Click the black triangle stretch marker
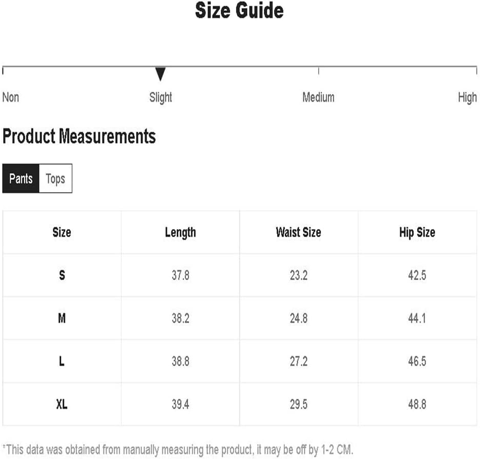 [160, 74]
